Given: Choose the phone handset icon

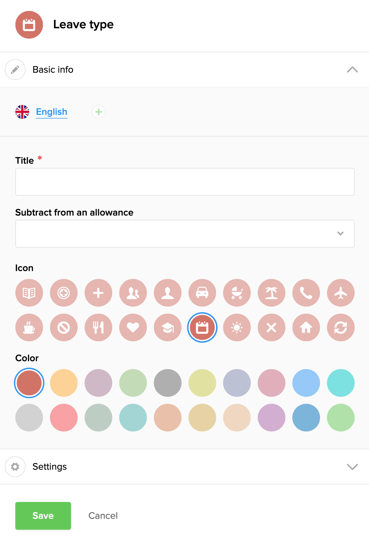Looking at the screenshot, I should (306, 293).
